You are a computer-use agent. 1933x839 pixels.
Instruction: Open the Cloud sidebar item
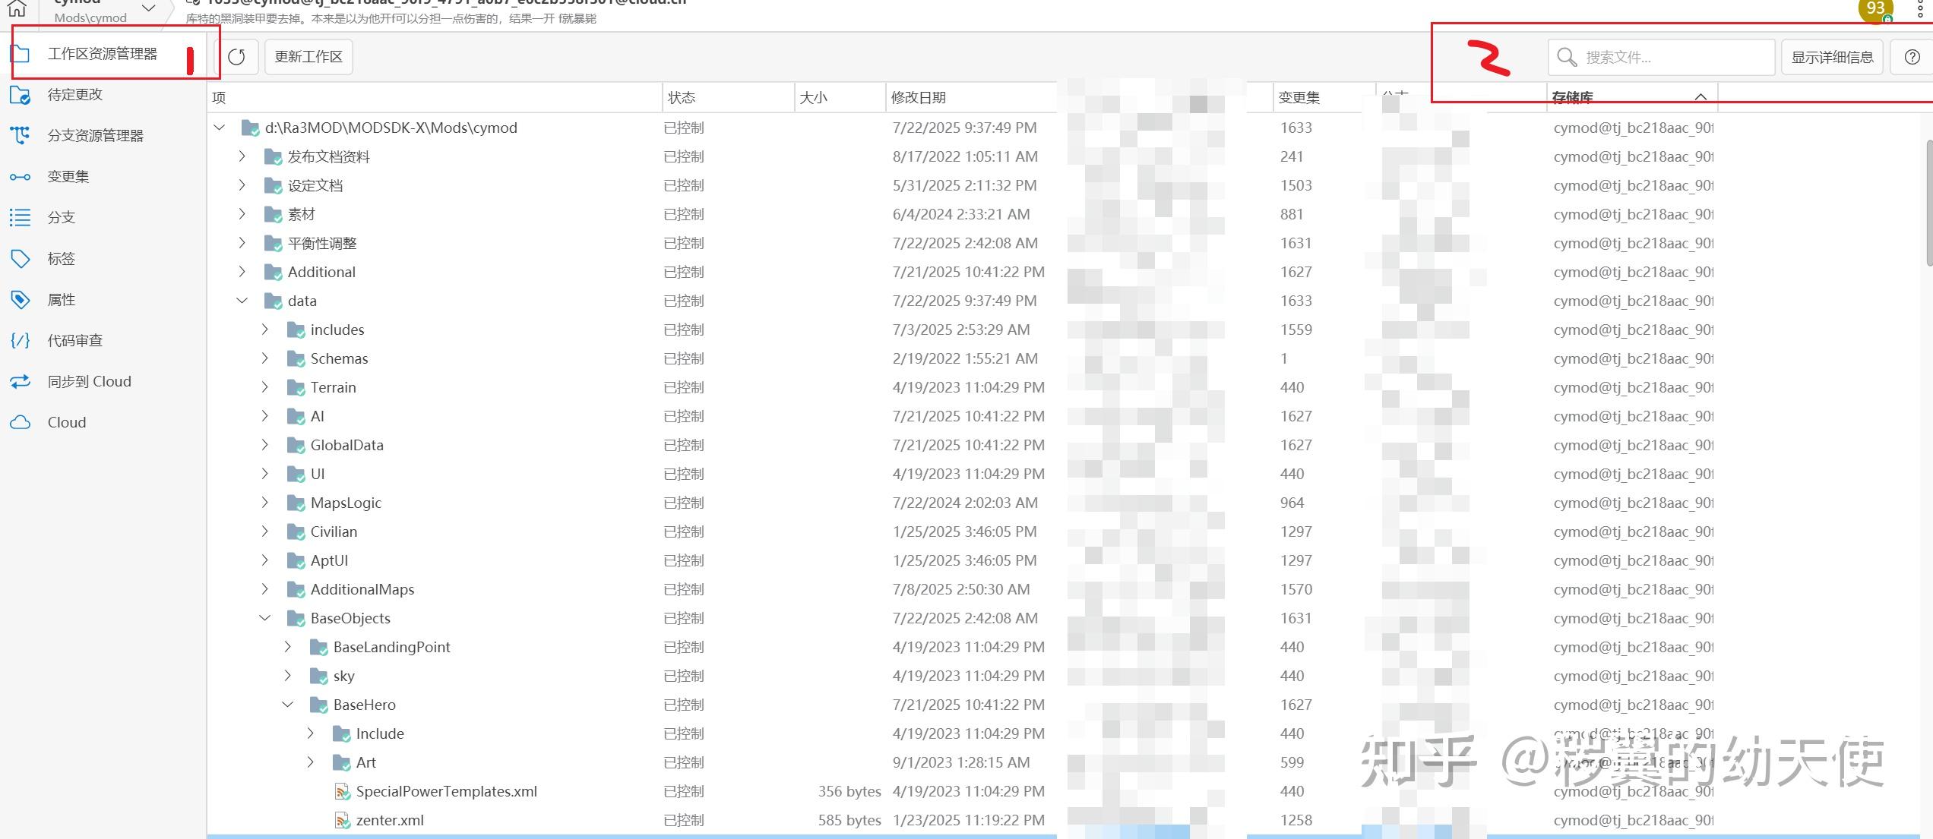(66, 423)
